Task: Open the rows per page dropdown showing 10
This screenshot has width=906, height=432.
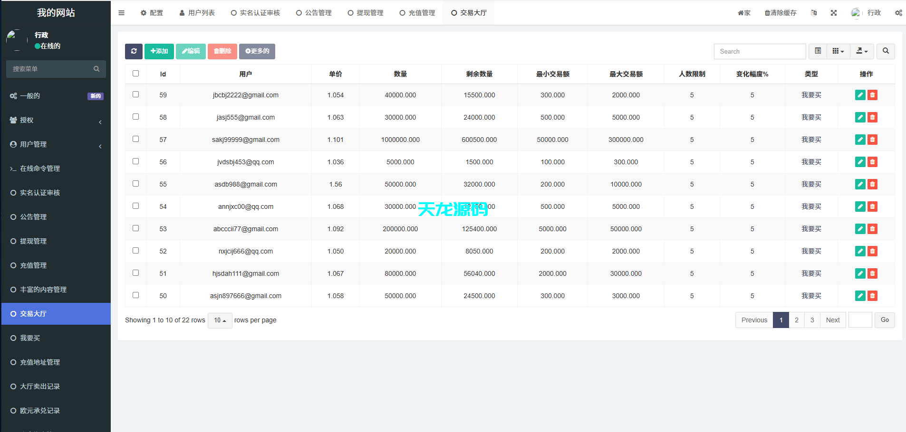Action: pyautogui.click(x=220, y=320)
